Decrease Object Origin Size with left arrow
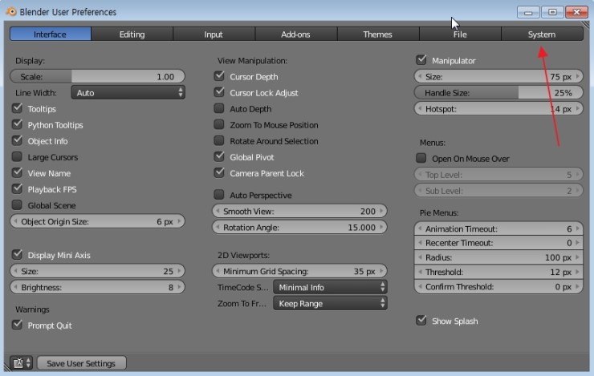 [x=15, y=221]
